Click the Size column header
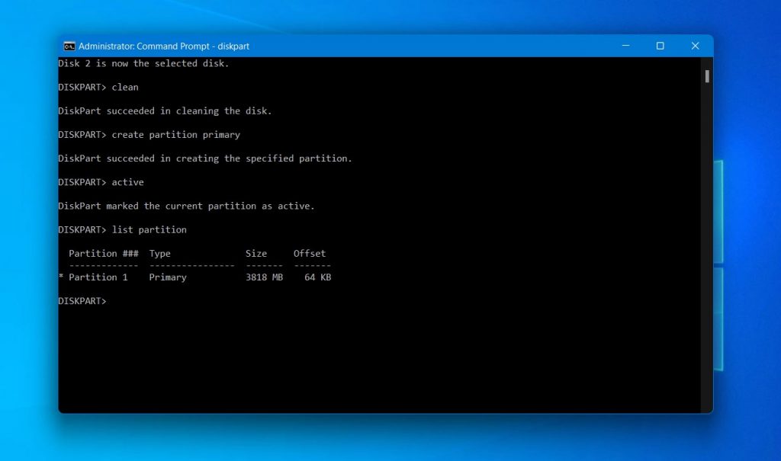Image resolution: width=781 pixels, height=461 pixels. point(256,253)
